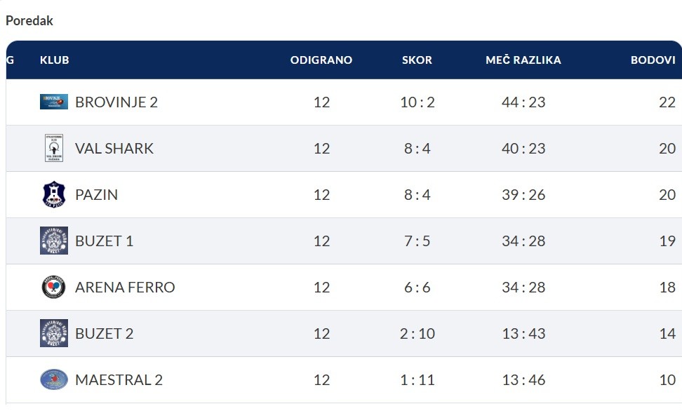The width and height of the screenshot is (682, 418).
Task: Select the BUZET 1 club logo
Action: (54, 241)
